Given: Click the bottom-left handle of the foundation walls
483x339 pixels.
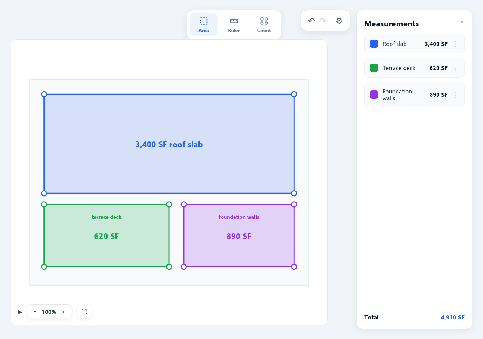Looking at the screenshot, I should 184,267.
